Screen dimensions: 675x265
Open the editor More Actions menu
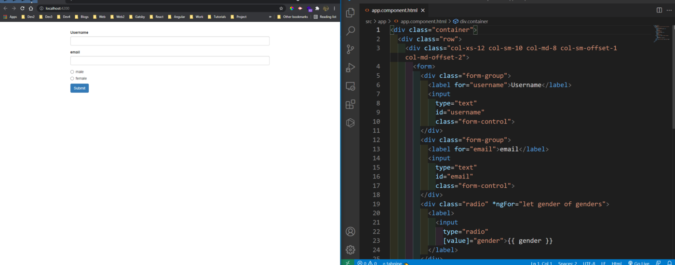pos(669,10)
